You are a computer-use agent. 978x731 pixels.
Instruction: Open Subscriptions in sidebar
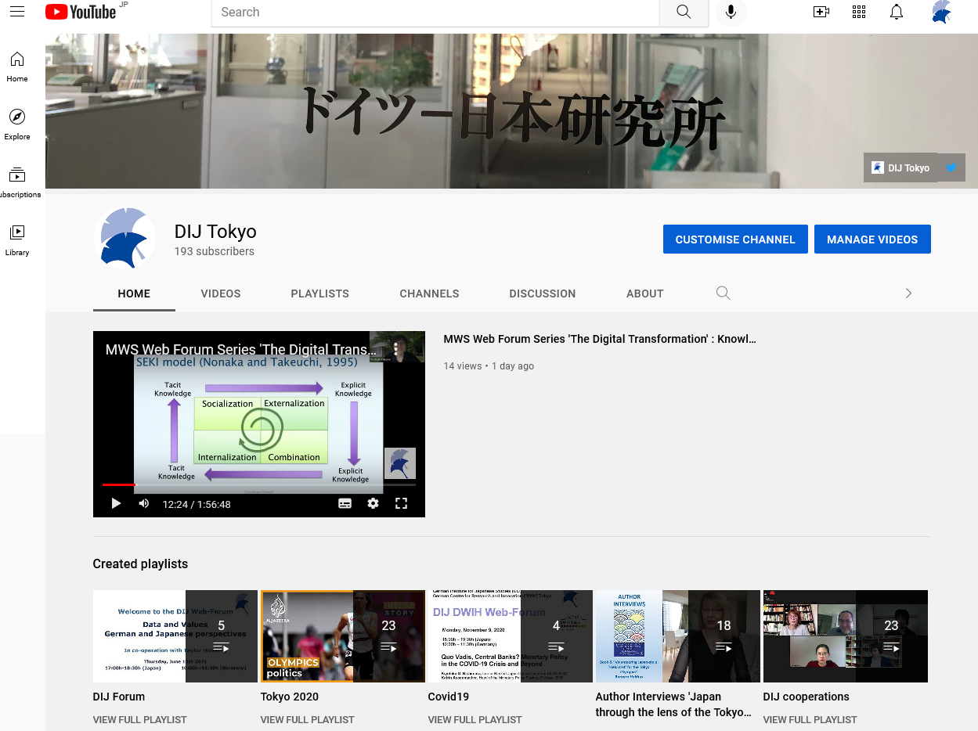pyautogui.click(x=17, y=182)
